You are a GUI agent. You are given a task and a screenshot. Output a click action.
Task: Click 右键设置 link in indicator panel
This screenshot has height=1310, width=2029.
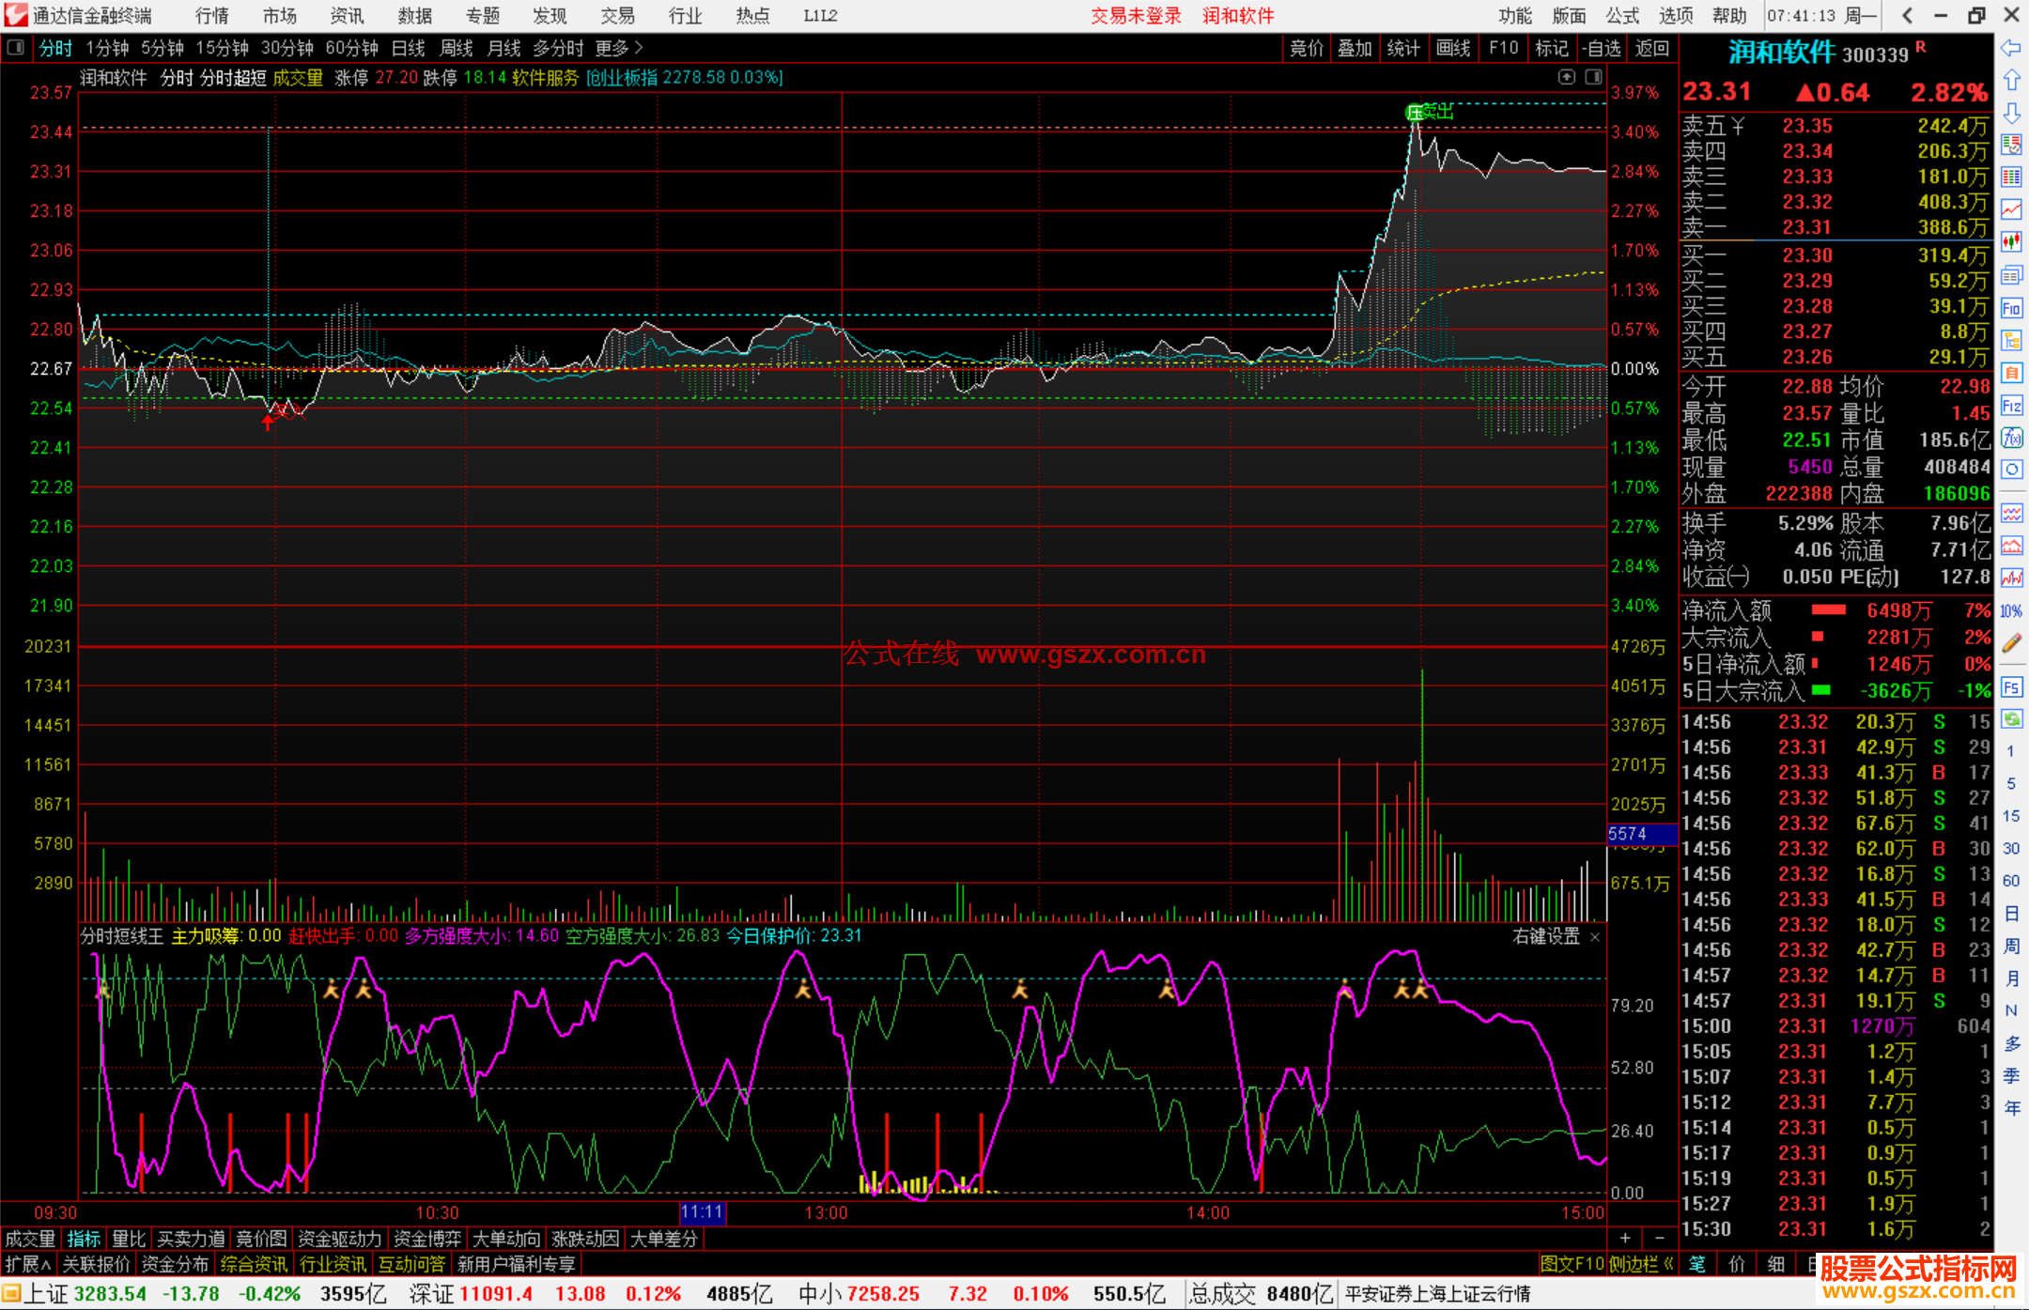click(x=1545, y=936)
